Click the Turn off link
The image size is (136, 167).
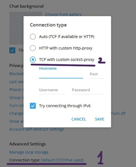pos(118,114)
